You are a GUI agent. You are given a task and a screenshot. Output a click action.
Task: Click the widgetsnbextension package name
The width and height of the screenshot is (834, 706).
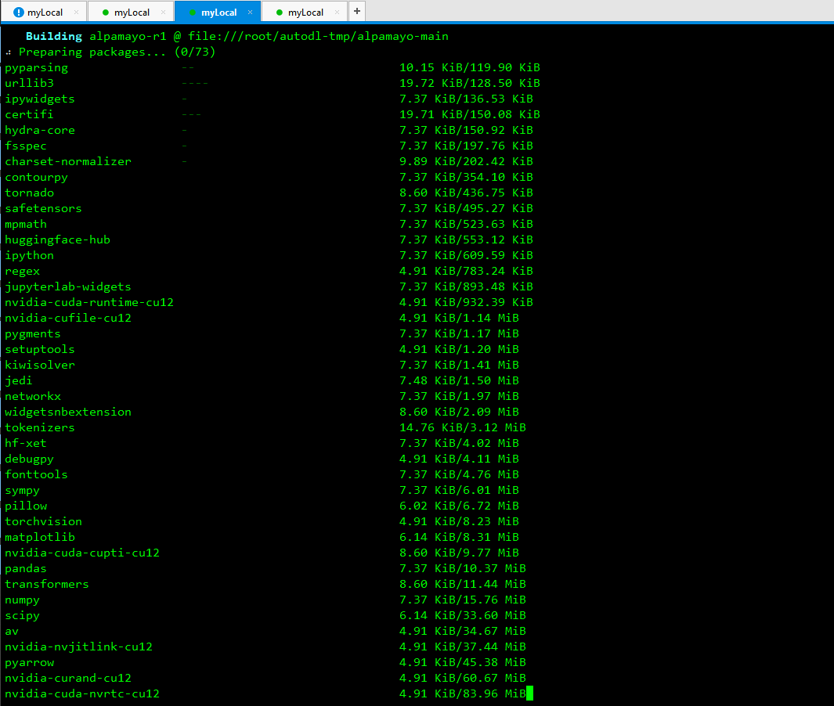pyautogui.click(x=68, y=412)
